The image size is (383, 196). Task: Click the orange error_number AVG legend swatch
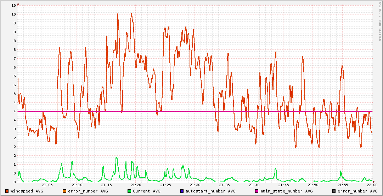pos(64,191)
